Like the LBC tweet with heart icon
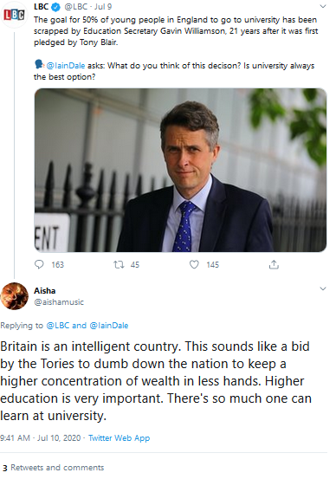Screen dimensions: 336x479 click(x=194, y=264)
